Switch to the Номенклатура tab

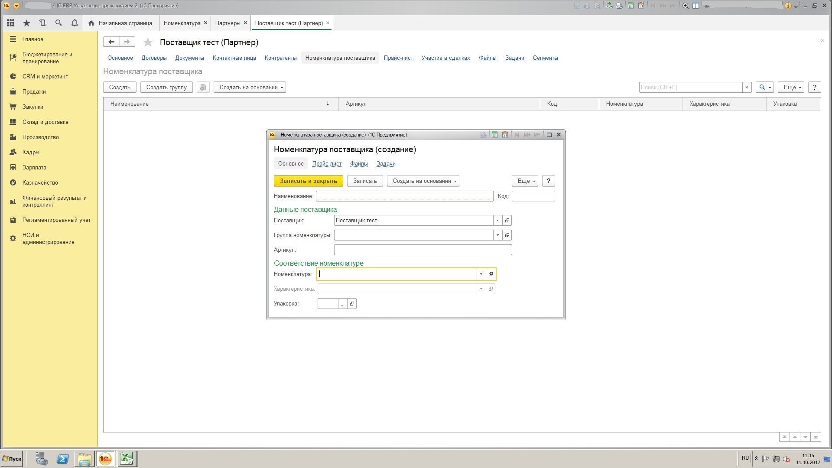pyautogui.click(x=182, y=23)
